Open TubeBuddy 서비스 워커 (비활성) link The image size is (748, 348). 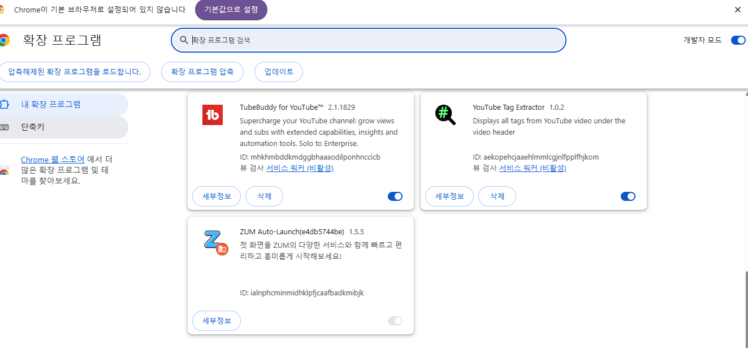coord(300,168)
